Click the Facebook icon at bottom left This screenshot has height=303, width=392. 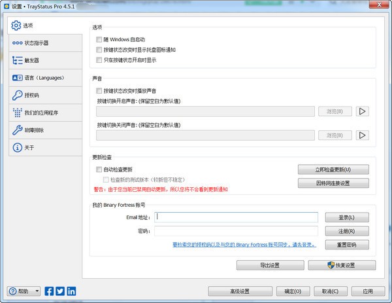point(50,291)
